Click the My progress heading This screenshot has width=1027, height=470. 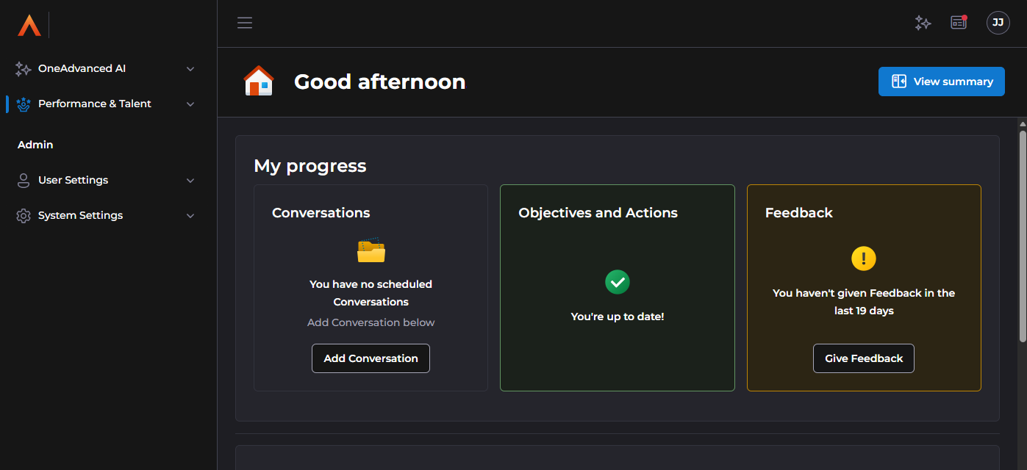[310, 166]
